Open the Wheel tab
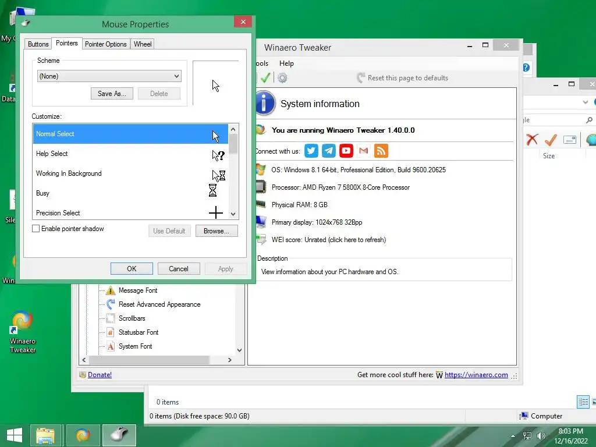596x447 pixels. [143, 44]
